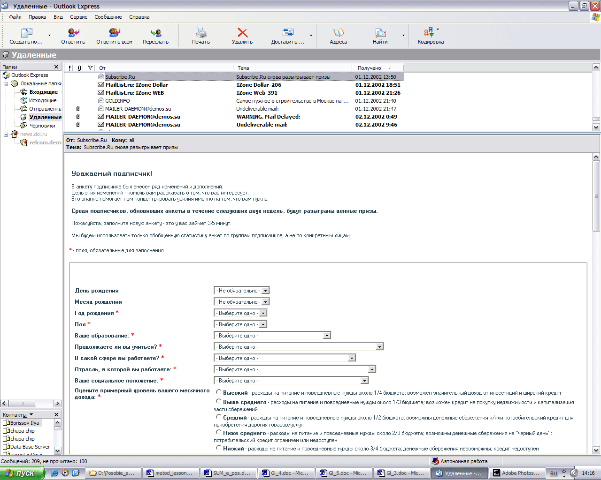Open the Пол dropdown
The image size is (601, 480).
240,324
